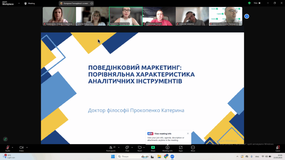Viewport: 285px width, 160px height.
Task: Open the Chat panel
Action: [x=127, y=147]
